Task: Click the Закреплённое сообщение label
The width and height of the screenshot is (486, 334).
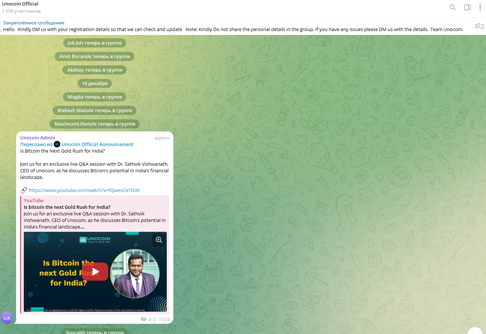Action: pyautogui.click(x=34, y=23)
